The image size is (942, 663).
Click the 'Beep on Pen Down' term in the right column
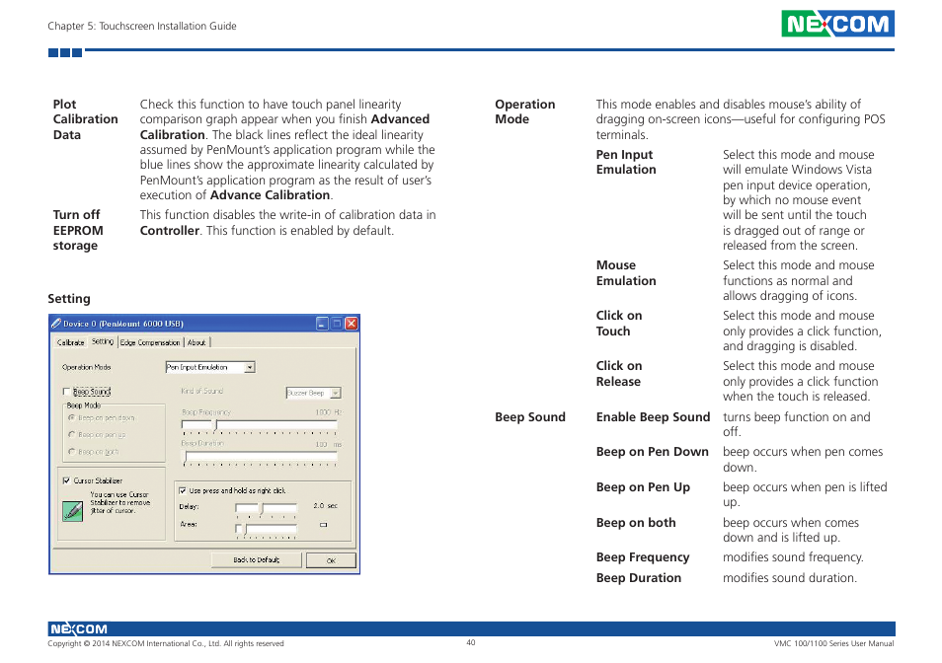[653, 452]
